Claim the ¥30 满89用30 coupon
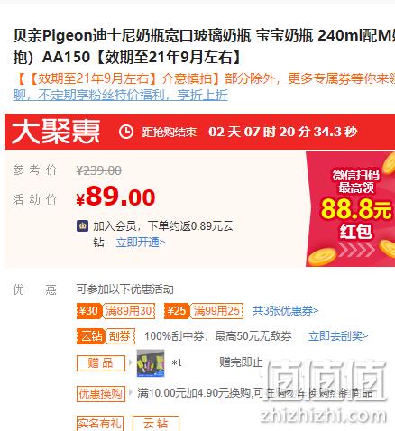395x431 pixels. (115, 311)
